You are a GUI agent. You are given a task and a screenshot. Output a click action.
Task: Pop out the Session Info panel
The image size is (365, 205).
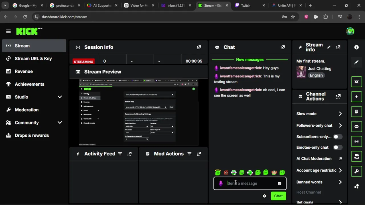click(199, 47)
